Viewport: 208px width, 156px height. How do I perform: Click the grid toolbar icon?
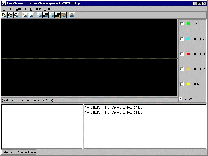click(x=31, y=16)
